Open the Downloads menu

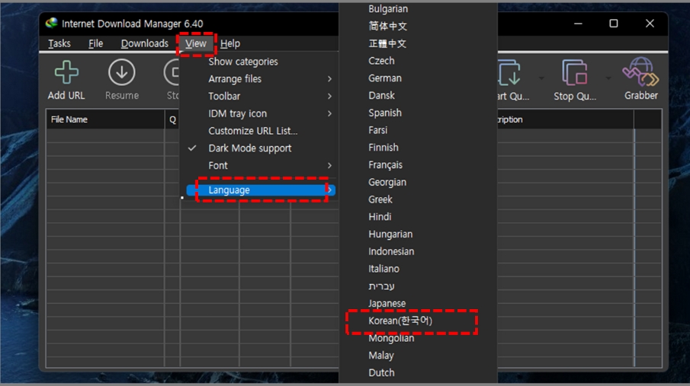point(145,43)
